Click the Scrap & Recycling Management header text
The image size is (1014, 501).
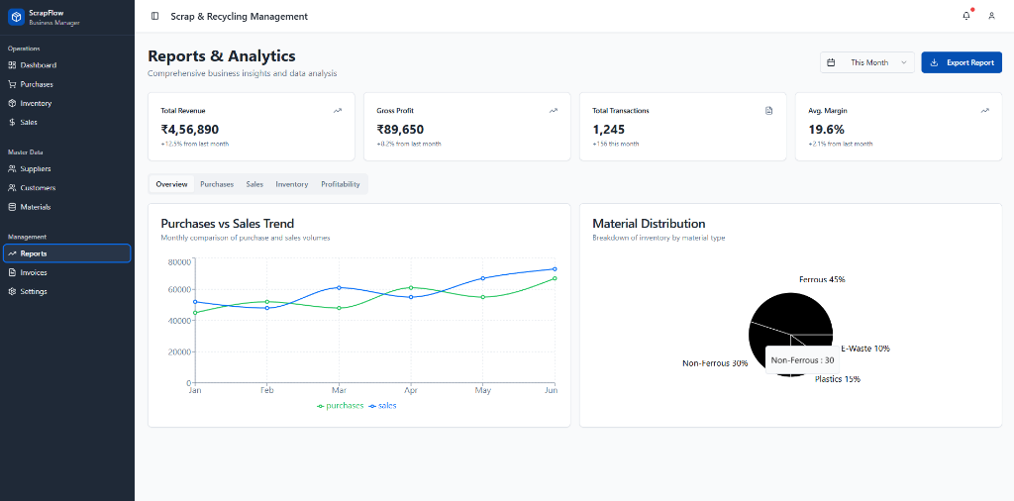point(240,16)
